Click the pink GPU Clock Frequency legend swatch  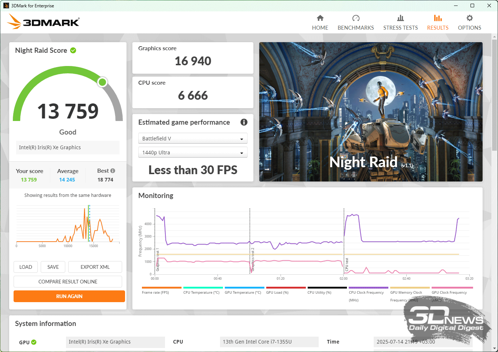452,288
